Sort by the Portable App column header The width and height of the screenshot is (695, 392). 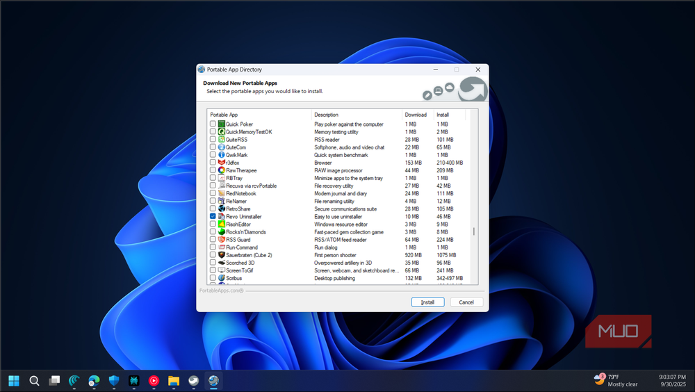coord(259,115)
